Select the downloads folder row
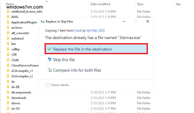 [x=19, y=98]
